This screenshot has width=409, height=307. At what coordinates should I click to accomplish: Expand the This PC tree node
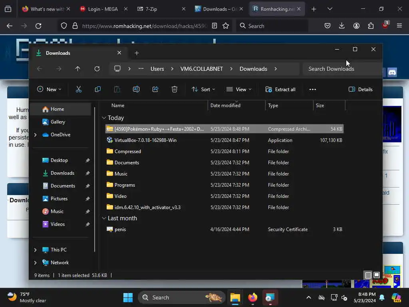tap(35, 250)
